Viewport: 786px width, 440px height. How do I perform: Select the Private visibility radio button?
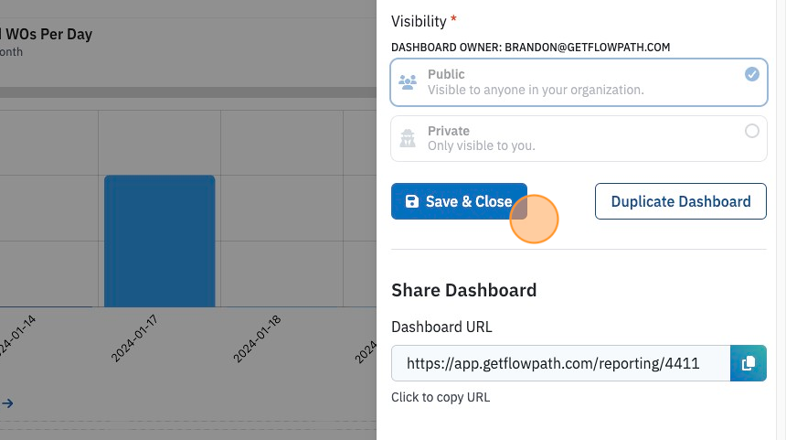coord(751,131)
